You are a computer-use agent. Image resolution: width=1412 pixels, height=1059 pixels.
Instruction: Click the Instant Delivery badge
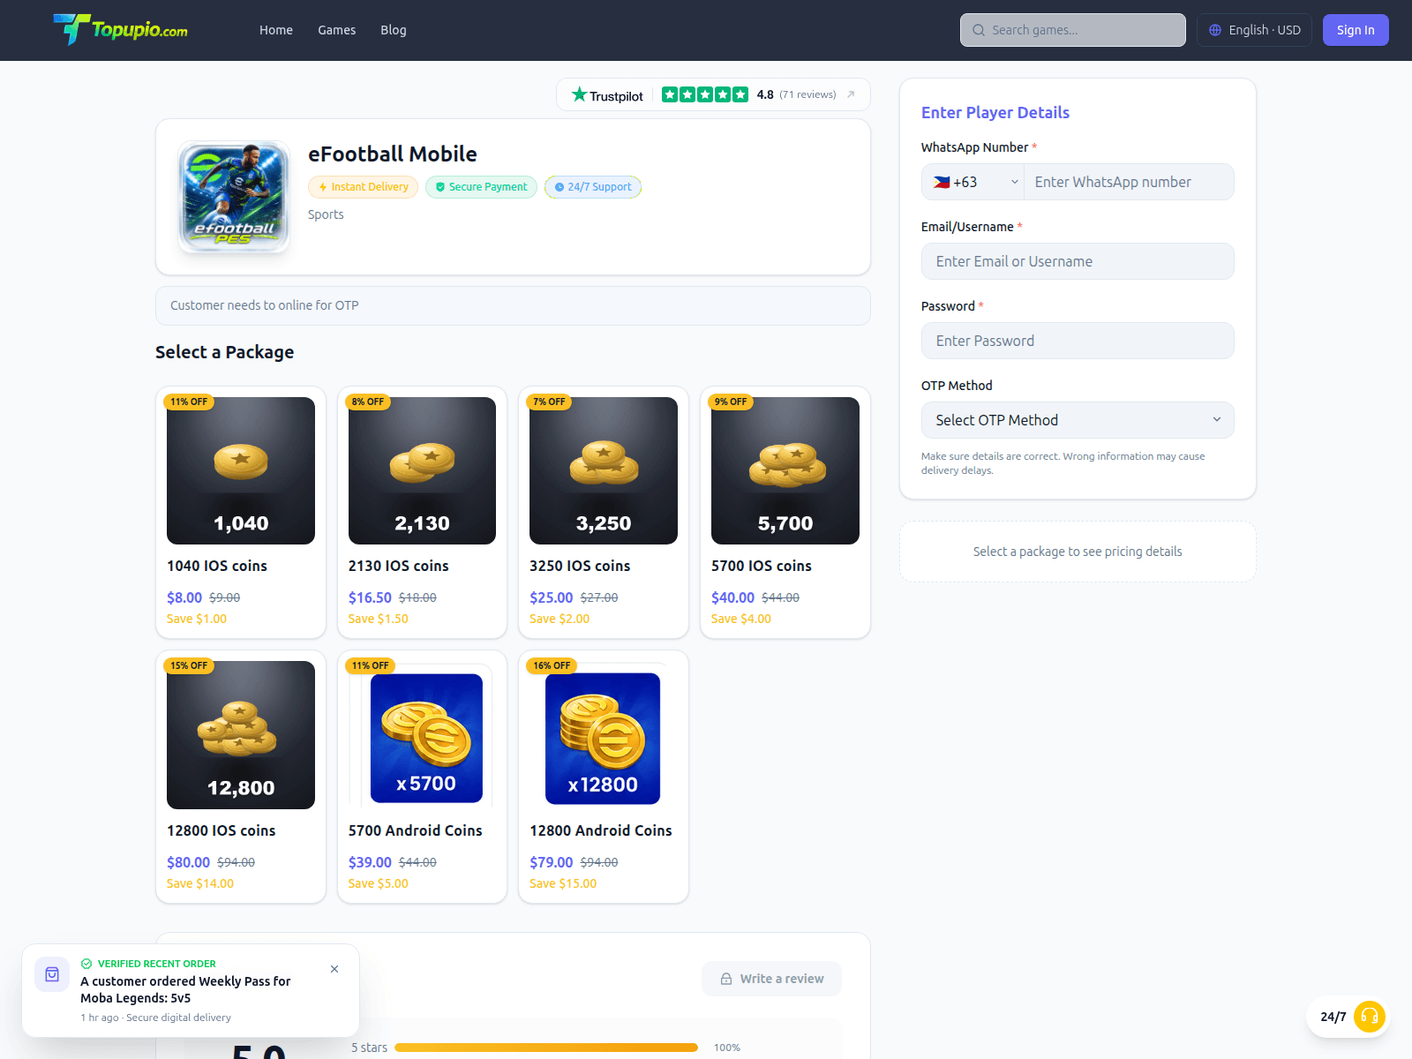tap(364, 187)
